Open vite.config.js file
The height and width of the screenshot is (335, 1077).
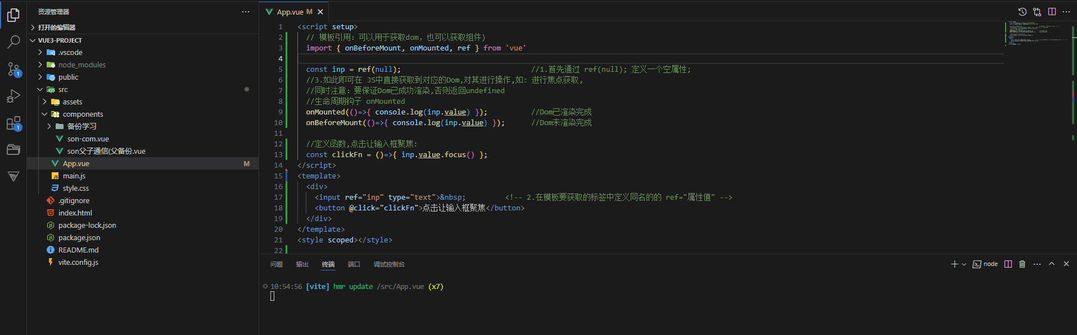coord(143,262)
